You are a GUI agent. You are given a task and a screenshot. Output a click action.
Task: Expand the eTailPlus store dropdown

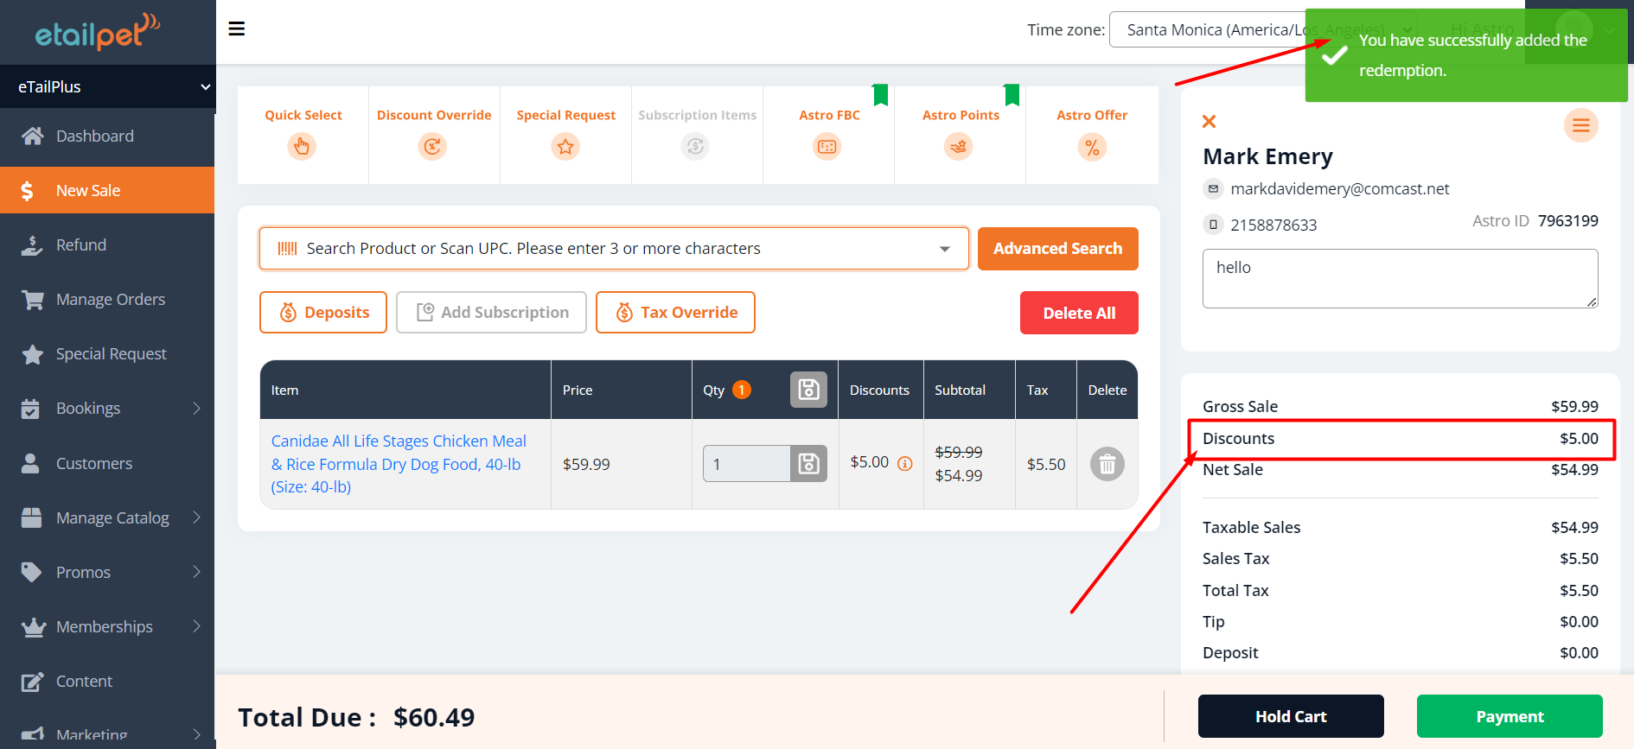point(205,87)
